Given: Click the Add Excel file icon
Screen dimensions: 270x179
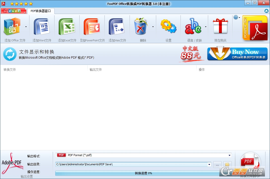Looking at the screenshot, I should (x=67, y=27).
